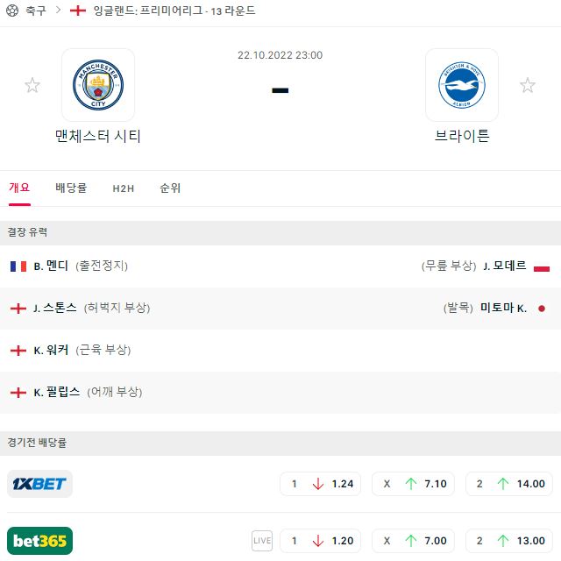Select 1XBET home win odds 1.24
This screenshot has width=561, height=561.
click(320, 484)
